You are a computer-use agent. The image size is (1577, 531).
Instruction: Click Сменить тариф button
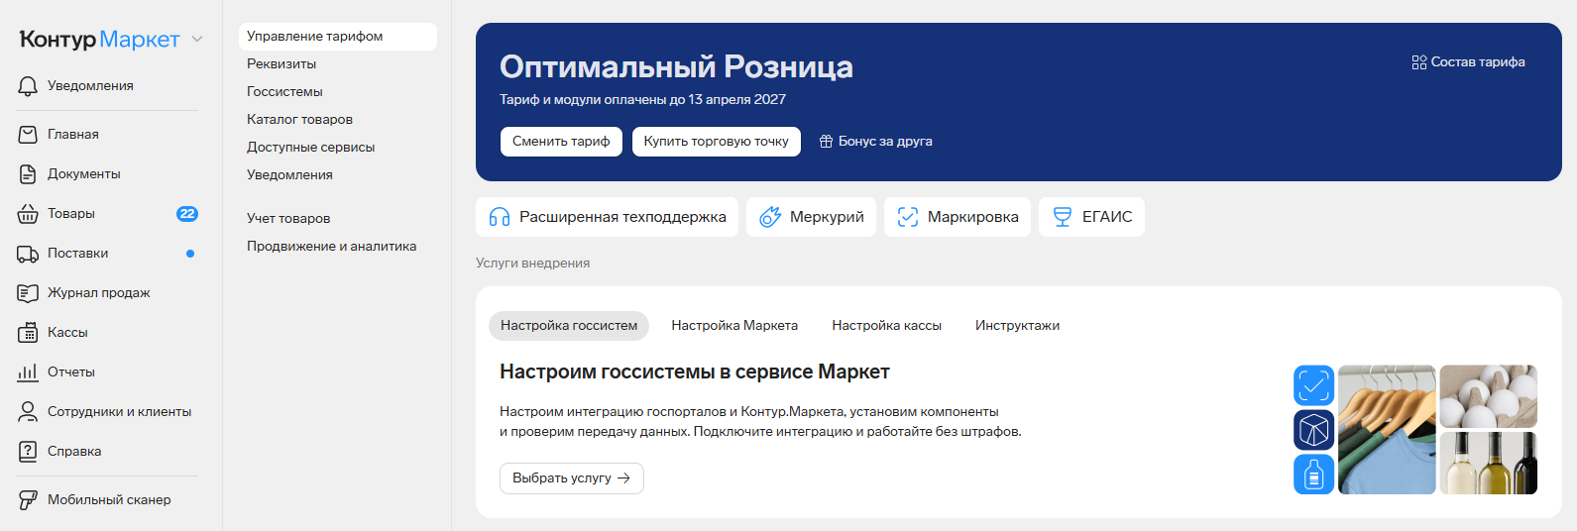pos(561,142)
